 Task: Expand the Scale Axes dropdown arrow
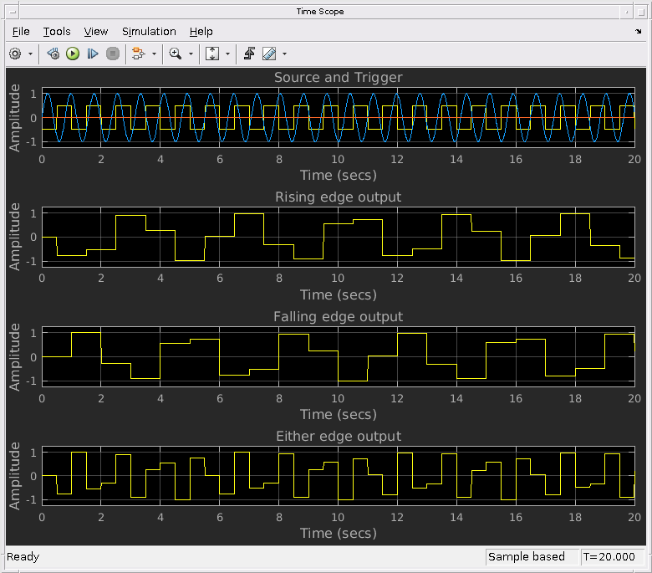[227, 54]
